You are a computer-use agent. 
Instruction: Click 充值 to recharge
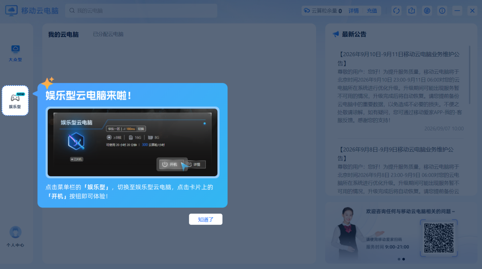[372, 11]
